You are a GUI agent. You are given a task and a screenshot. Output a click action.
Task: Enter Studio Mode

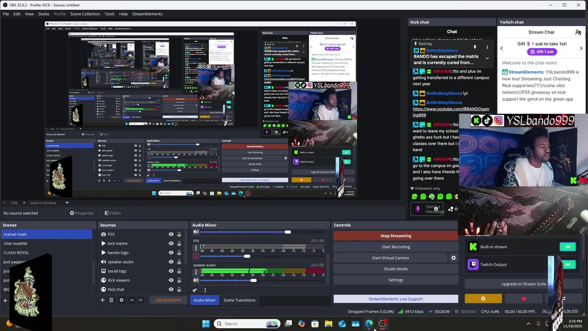396,269
